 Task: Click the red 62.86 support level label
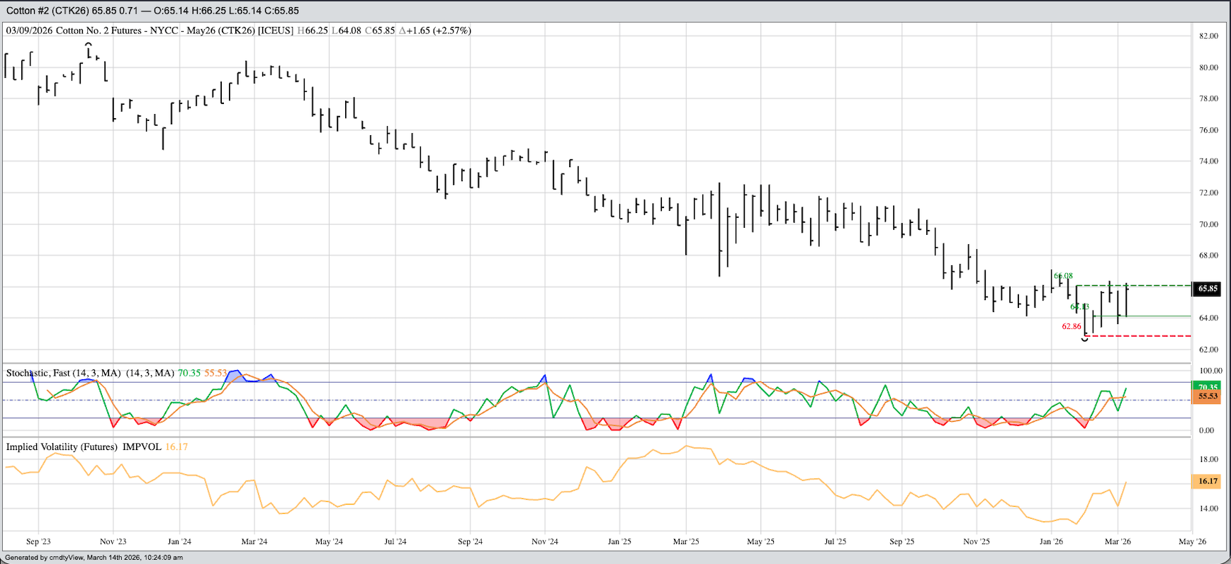(1071, 326)
